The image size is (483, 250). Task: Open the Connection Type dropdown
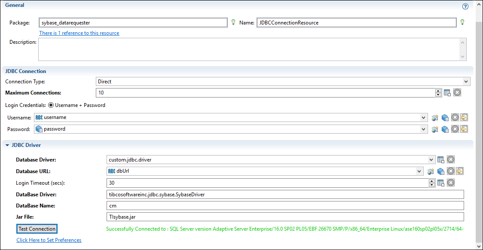tap(466, 81)
